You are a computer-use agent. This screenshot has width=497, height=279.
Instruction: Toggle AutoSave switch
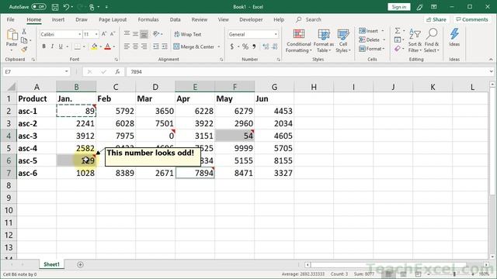point(38,7)
